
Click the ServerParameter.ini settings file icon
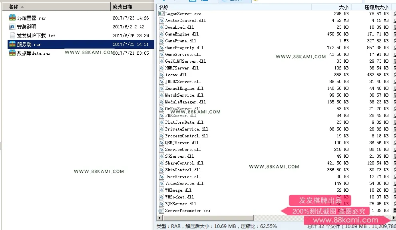click(161, 210)
